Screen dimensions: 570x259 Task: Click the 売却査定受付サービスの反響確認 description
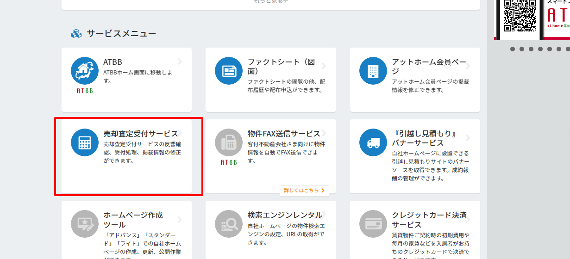pos(142,153)
